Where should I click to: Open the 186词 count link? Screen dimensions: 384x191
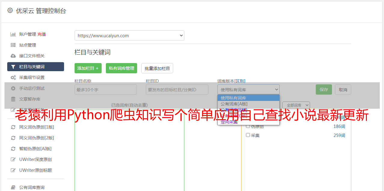tap(339, 126)
